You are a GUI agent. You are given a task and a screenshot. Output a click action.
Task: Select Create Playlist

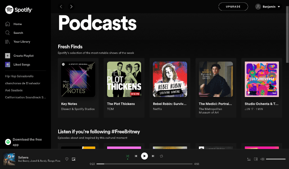pos(23,56)
